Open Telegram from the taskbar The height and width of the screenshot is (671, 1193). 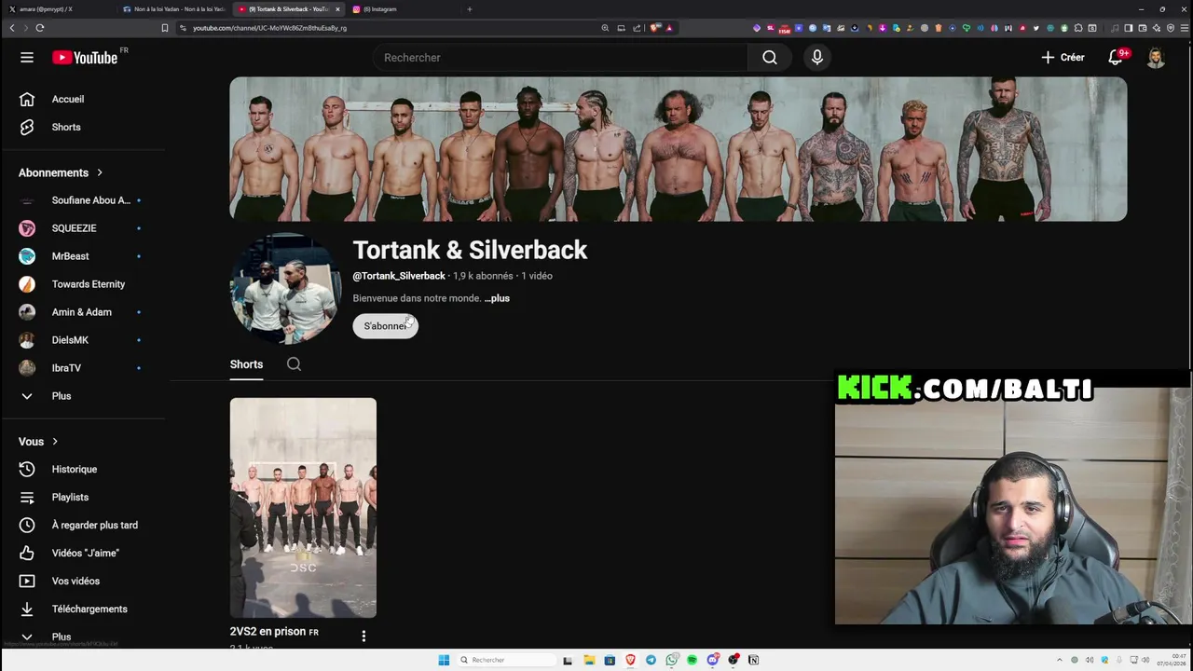[651, 660]
